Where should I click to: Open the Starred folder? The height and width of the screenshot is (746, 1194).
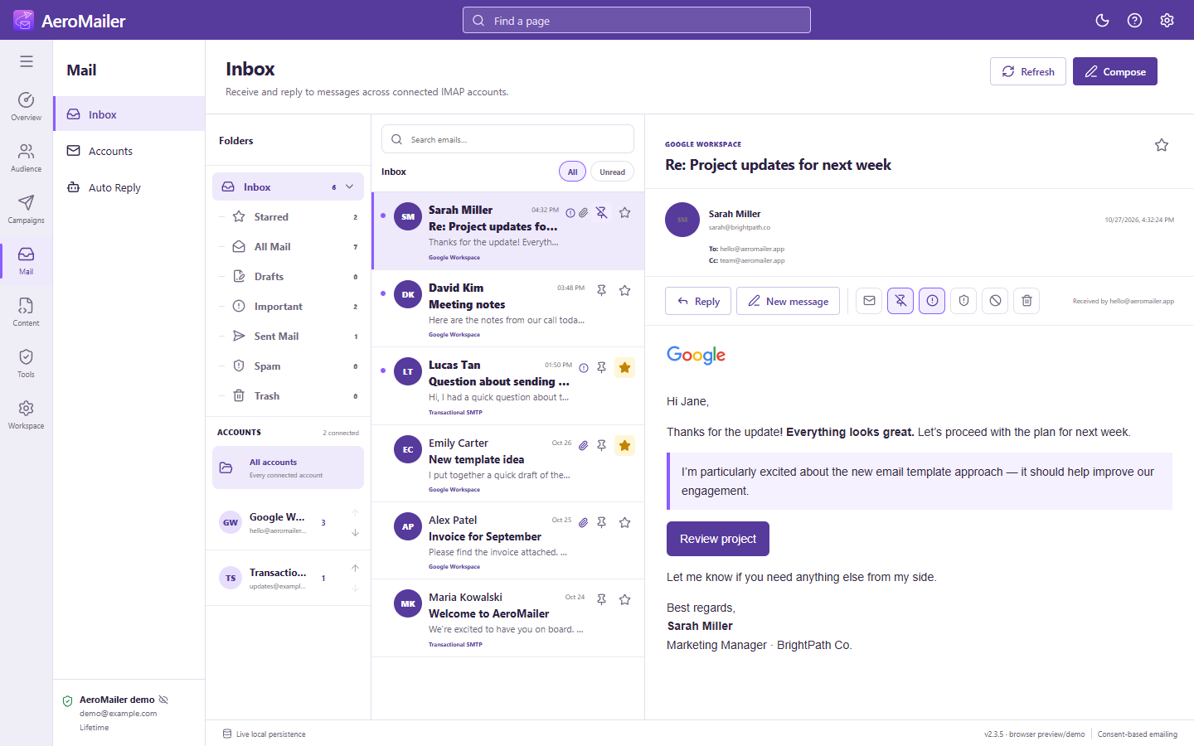pos(288,217)
